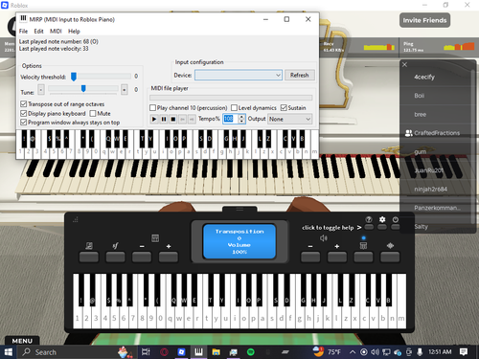Show hidden system tray icons
The image size is (479, 359).
click(x=353, y=352)
